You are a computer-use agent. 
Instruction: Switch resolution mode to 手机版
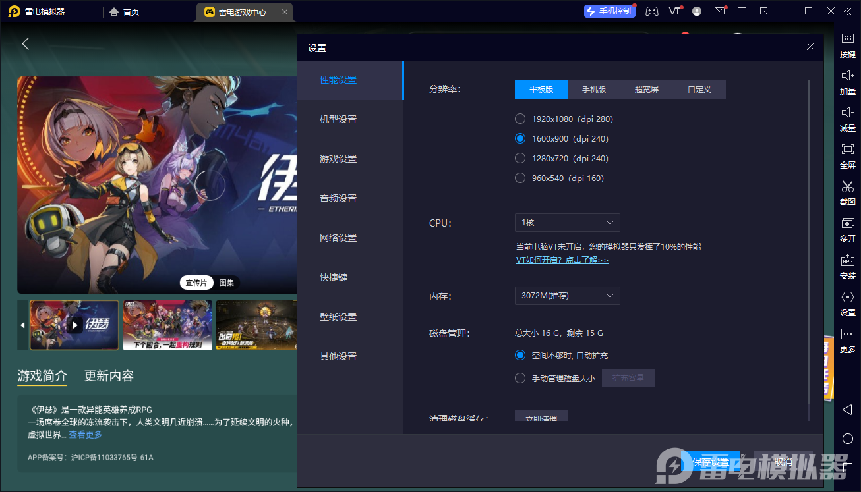click(593, 89)
